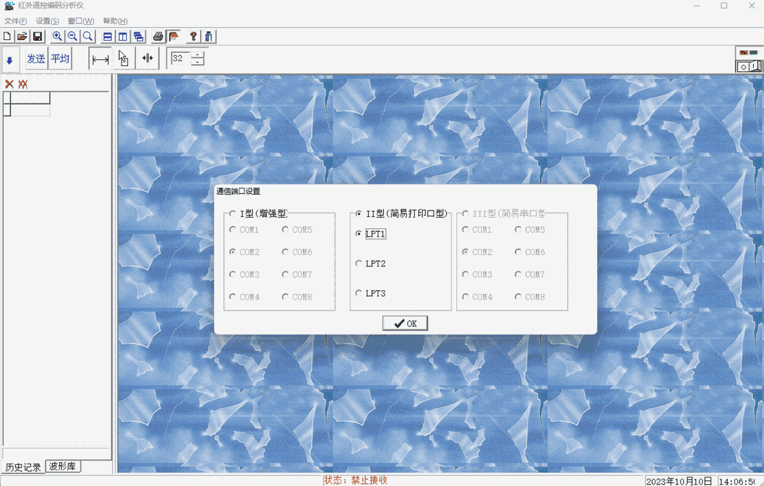Click the orange notepad icon beside the printer

173,36
